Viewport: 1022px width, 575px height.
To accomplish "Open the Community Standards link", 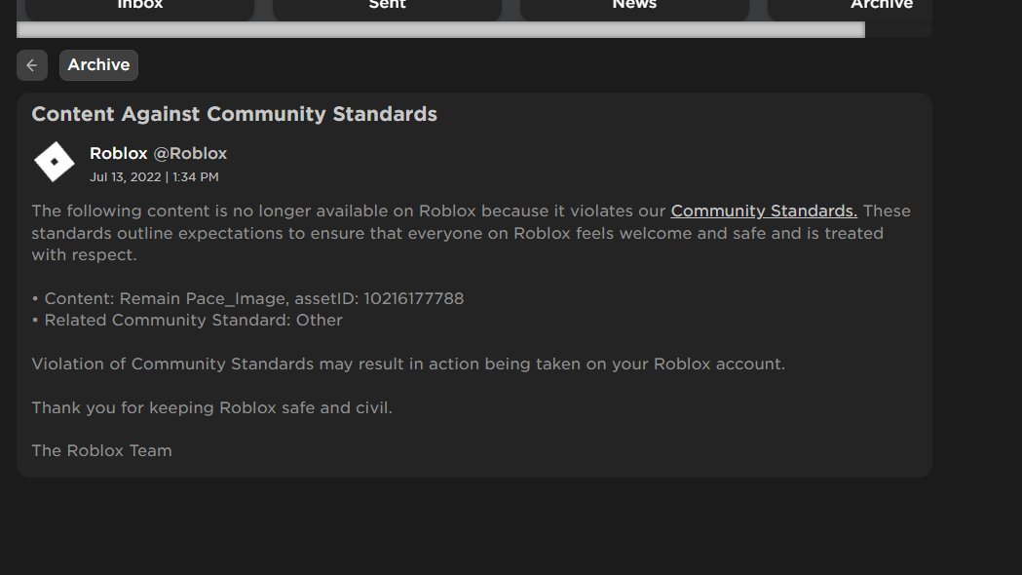I will [x=764, y=211].
